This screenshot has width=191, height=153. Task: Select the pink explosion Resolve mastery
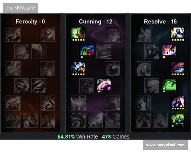point(169,52)
